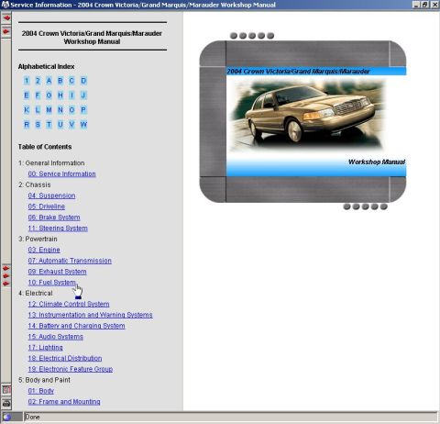Click the '3: Powertrain' heading text
Screen dimensions: 440x424
(38, 239)
